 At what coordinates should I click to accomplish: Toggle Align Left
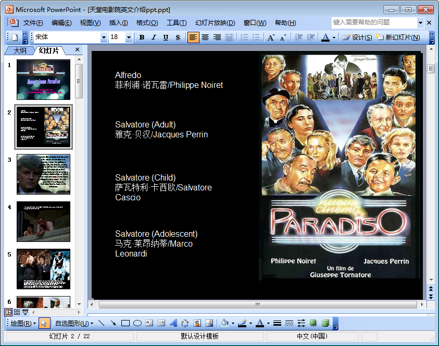[x=193, y=37]
